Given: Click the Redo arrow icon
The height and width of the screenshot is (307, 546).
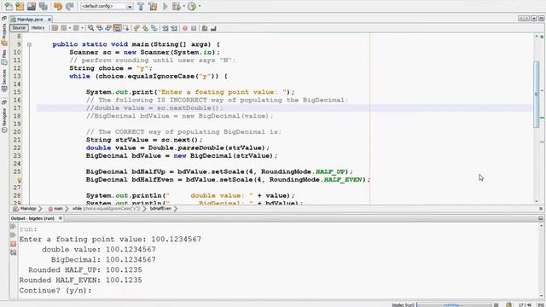Looking at the screenshot, I should tap(70, 6).
